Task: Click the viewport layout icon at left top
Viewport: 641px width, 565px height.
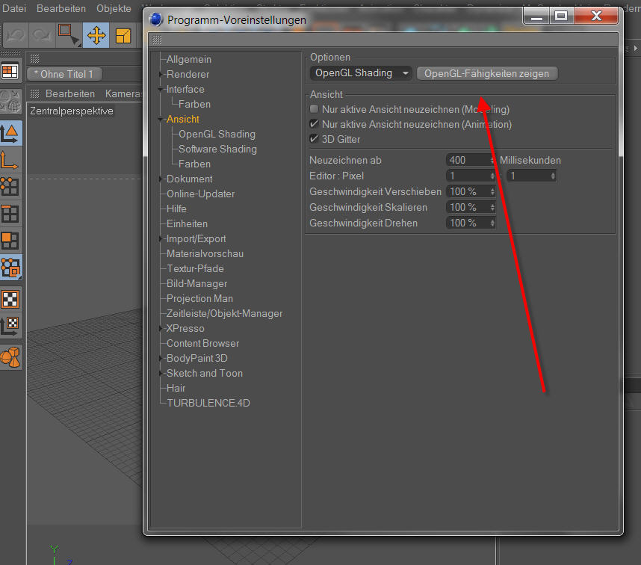Action: [10, 72]
